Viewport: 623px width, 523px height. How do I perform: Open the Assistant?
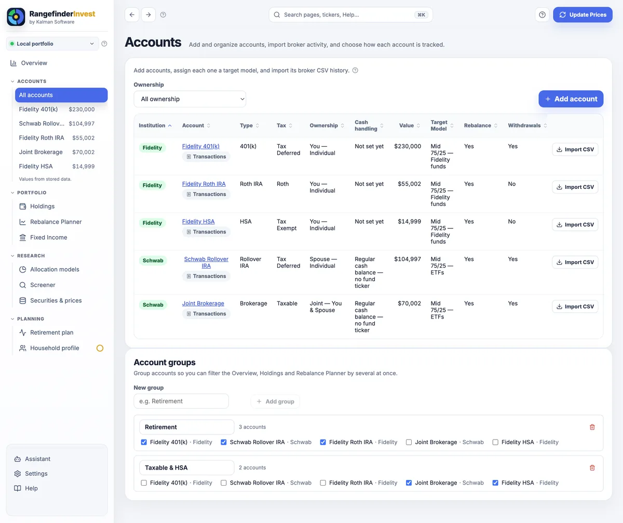57,459
